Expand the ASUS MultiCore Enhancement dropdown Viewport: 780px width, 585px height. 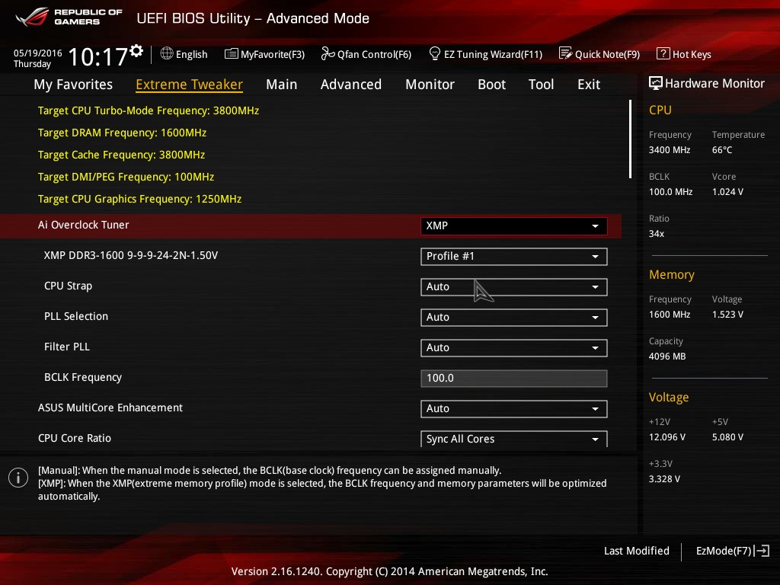pos(513,409)
